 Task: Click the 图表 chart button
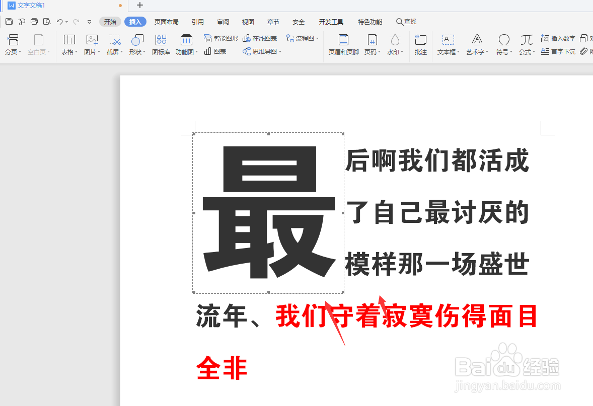[x=215, y=51]
